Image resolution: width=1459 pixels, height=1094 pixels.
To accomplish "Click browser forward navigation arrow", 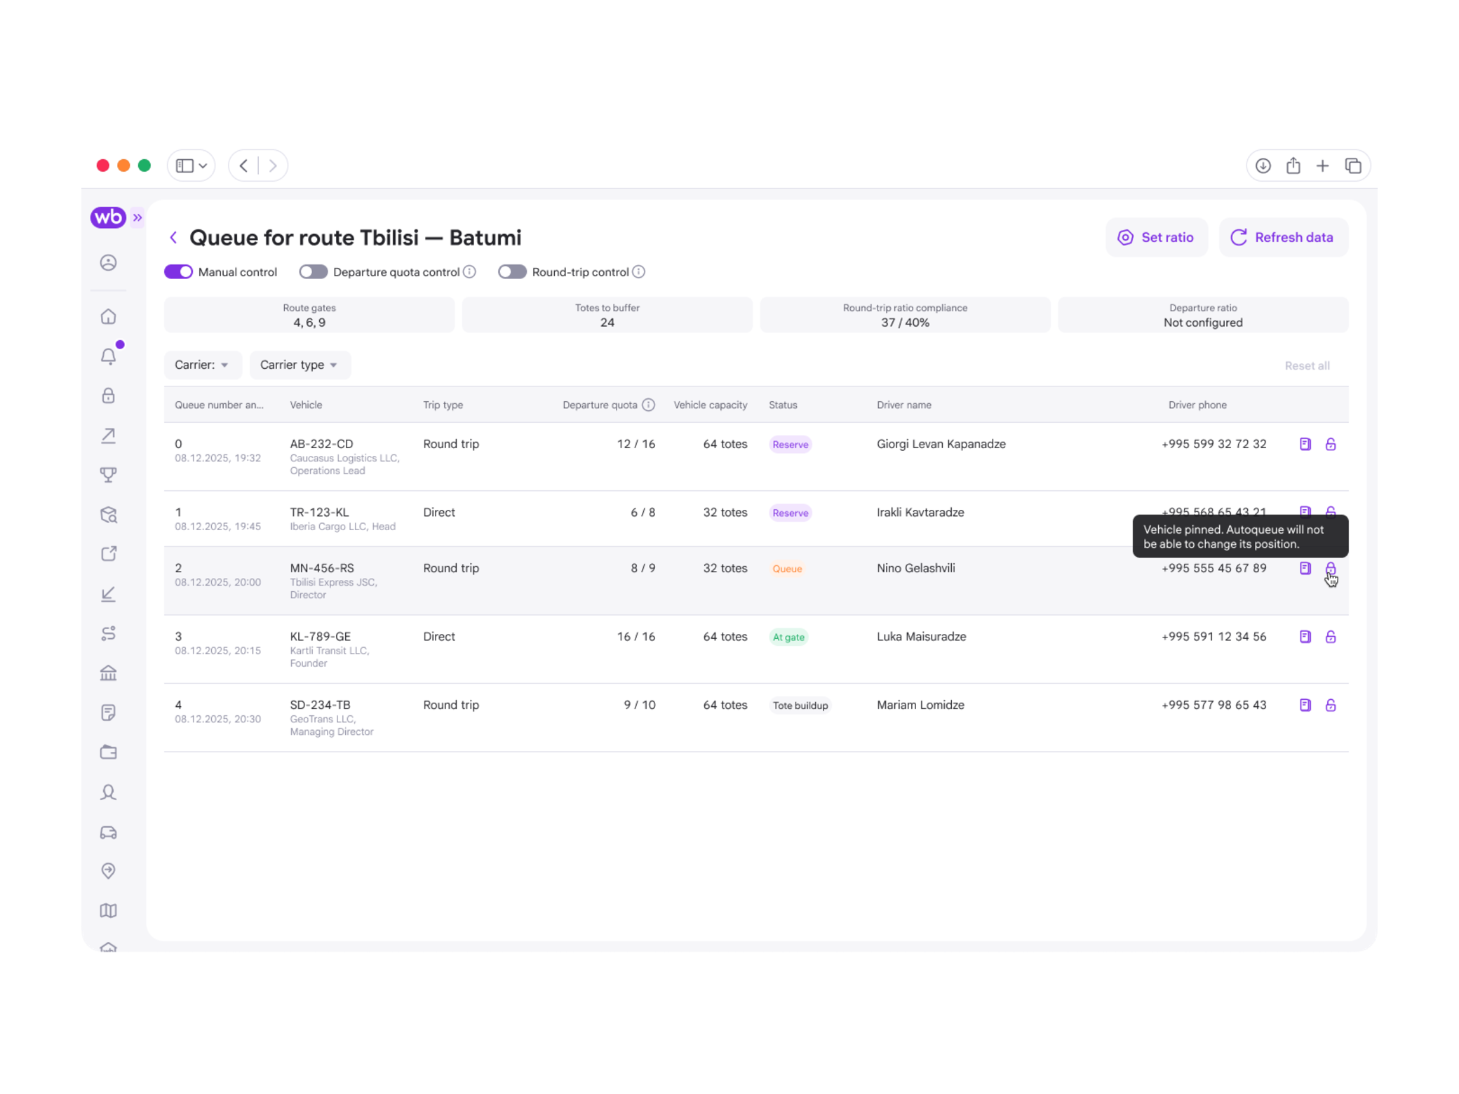I will 273,166.
